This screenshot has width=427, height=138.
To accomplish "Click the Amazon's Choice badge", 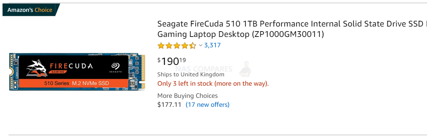I will click(x=30, y=10).
